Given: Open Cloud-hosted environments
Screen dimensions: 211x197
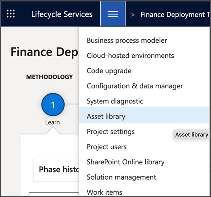Looking at the screenshot, I should pyautogui.click(x=145, y=55).
